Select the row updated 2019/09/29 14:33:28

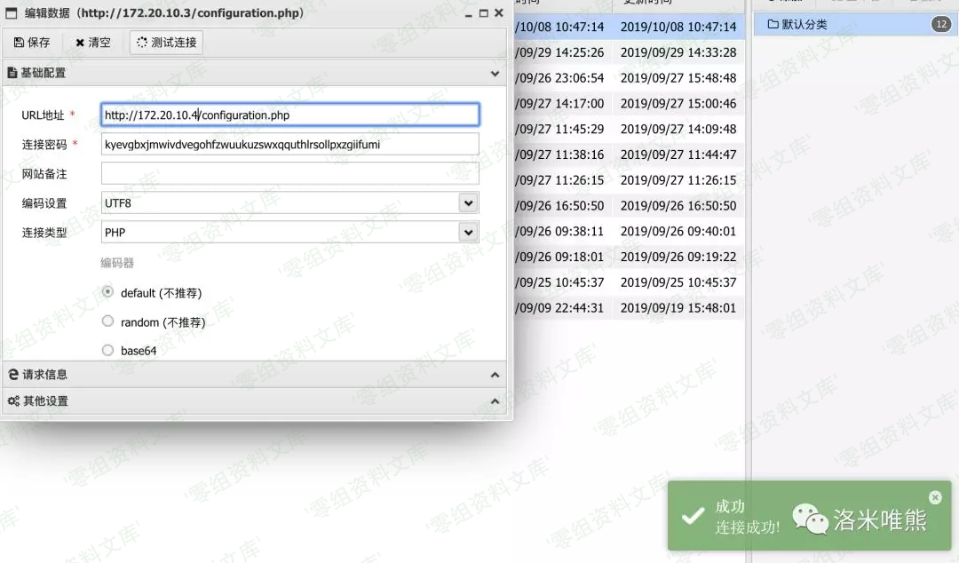[678, 52]
